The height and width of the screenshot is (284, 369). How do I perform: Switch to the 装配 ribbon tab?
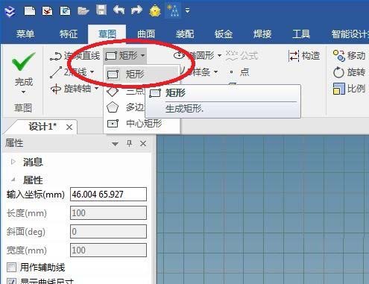[x=185, y=34]
